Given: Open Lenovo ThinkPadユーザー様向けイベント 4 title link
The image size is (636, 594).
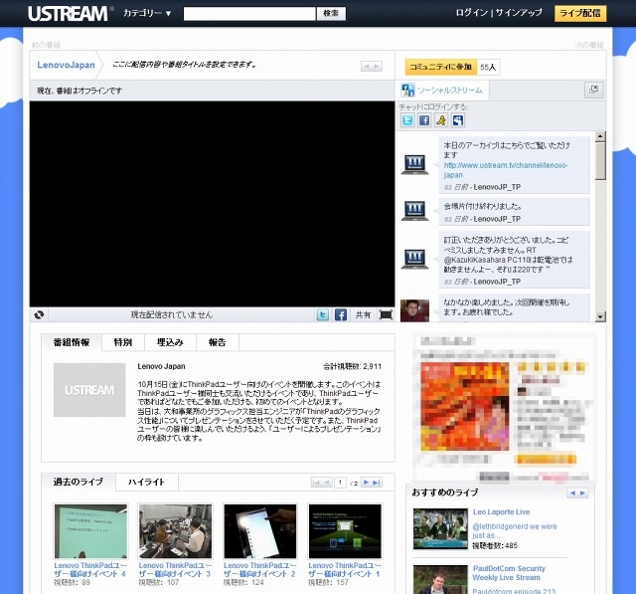Looking at the screenshot, I should coord(90,570).
